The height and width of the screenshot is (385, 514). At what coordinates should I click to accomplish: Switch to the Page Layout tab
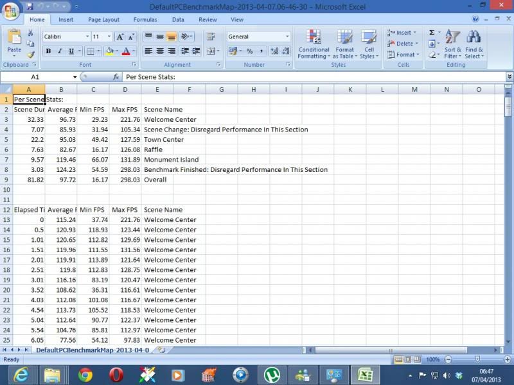point(103,20)
